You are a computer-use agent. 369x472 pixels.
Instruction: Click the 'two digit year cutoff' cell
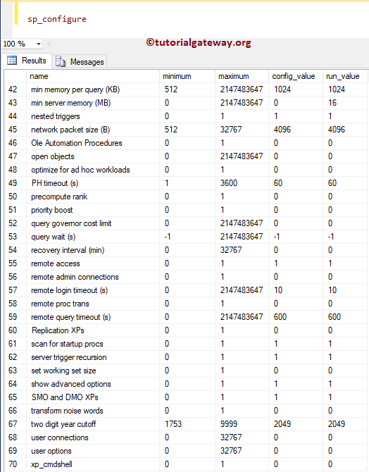(x=93, y=424)
